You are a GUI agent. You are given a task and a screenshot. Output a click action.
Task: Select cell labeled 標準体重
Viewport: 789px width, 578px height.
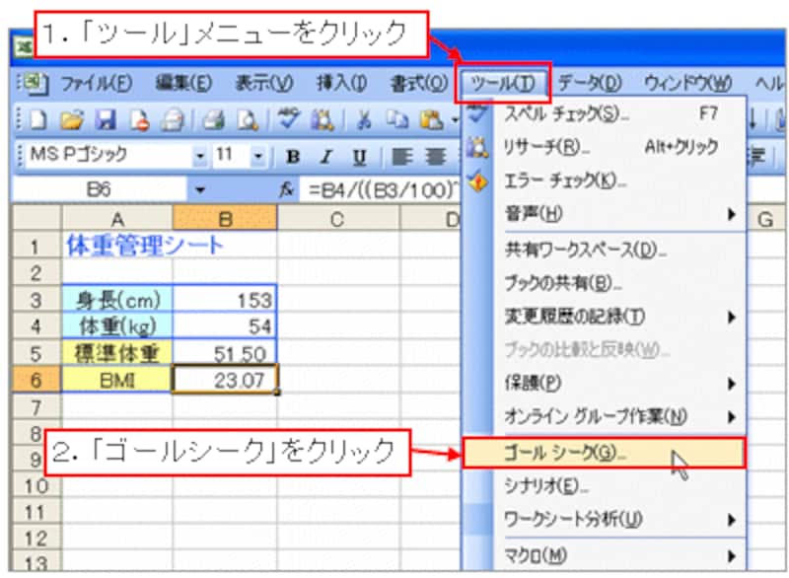(117, 354)
